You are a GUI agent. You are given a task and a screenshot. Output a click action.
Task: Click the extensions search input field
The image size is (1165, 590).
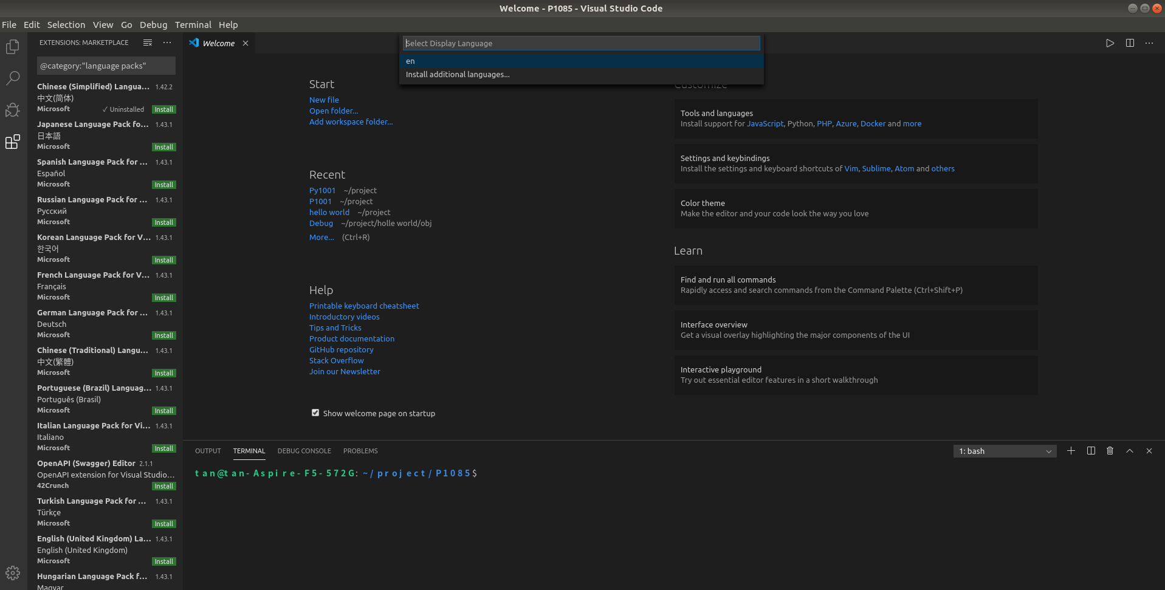coord(106,65)
